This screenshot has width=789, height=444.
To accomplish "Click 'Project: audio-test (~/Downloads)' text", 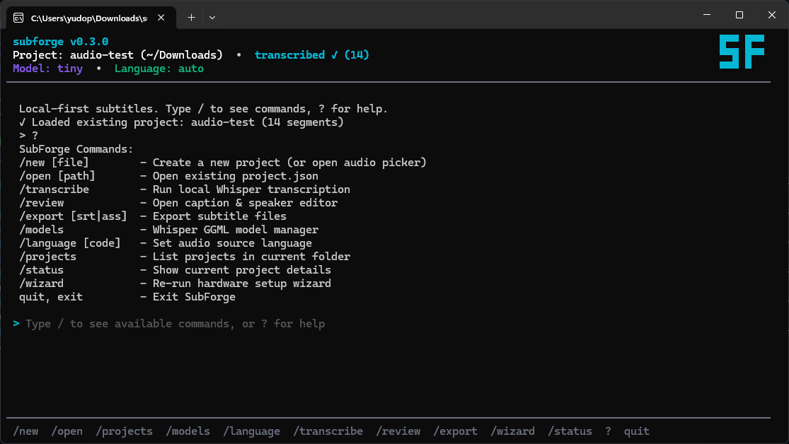I will tap(117, 55).
